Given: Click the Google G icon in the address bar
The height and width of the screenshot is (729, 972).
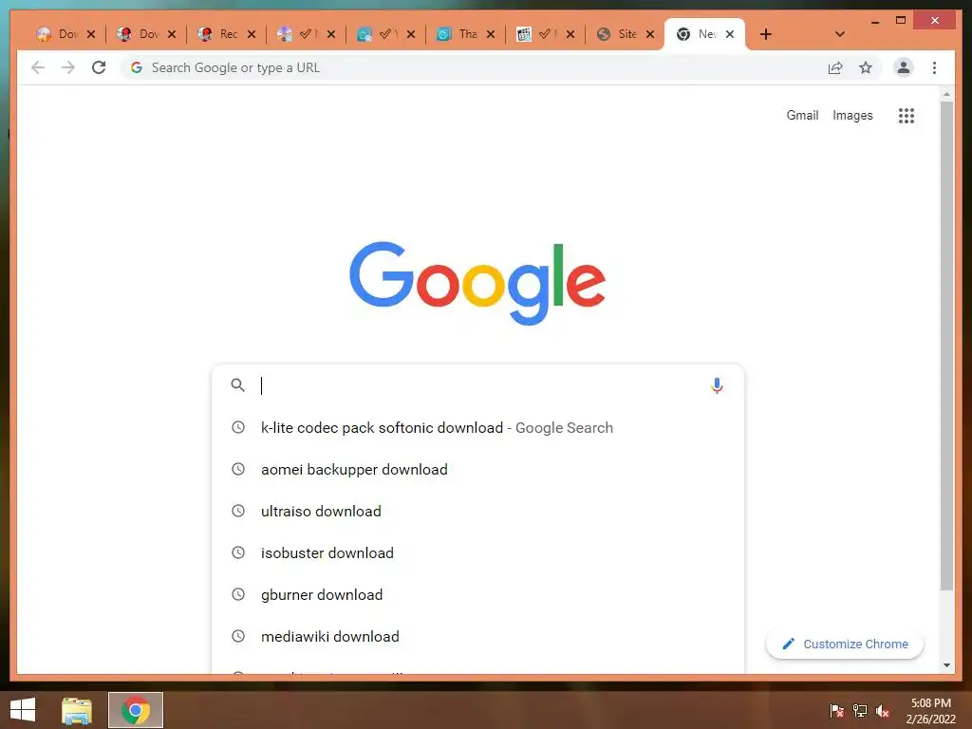Looking at the screenshot, I should pos(137,67).
